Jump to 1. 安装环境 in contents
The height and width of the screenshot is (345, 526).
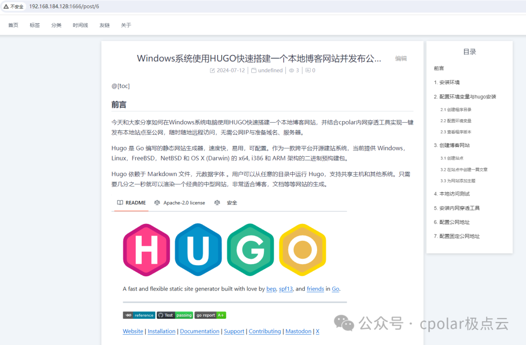pos(447,83)
